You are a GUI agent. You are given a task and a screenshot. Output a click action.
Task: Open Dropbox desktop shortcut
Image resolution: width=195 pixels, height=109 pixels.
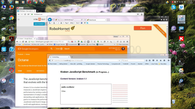pyautogui.click(x=181, y=8)
